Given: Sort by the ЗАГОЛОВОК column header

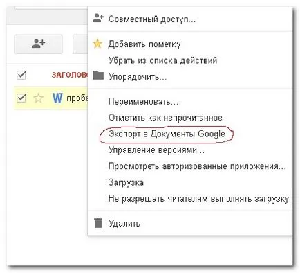Looking at the screenshot, I should tap(70, 75).
